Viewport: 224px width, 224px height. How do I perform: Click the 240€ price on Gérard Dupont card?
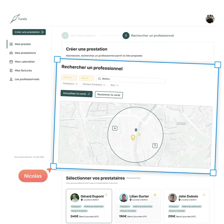coord(74,216)
